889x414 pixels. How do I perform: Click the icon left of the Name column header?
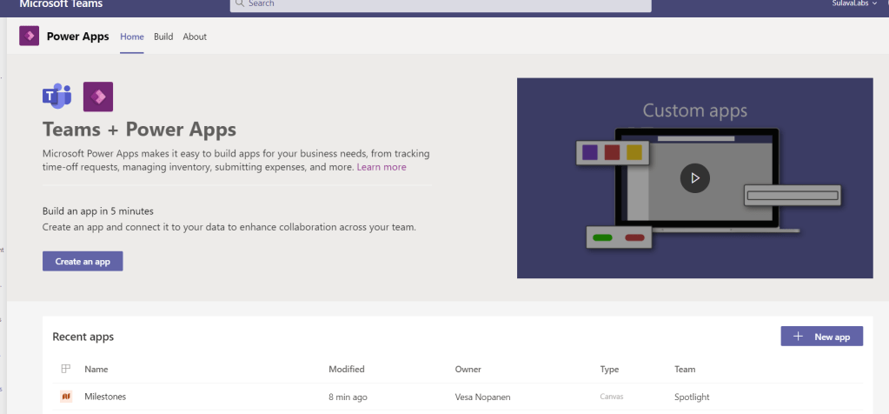tap(65, 370)
